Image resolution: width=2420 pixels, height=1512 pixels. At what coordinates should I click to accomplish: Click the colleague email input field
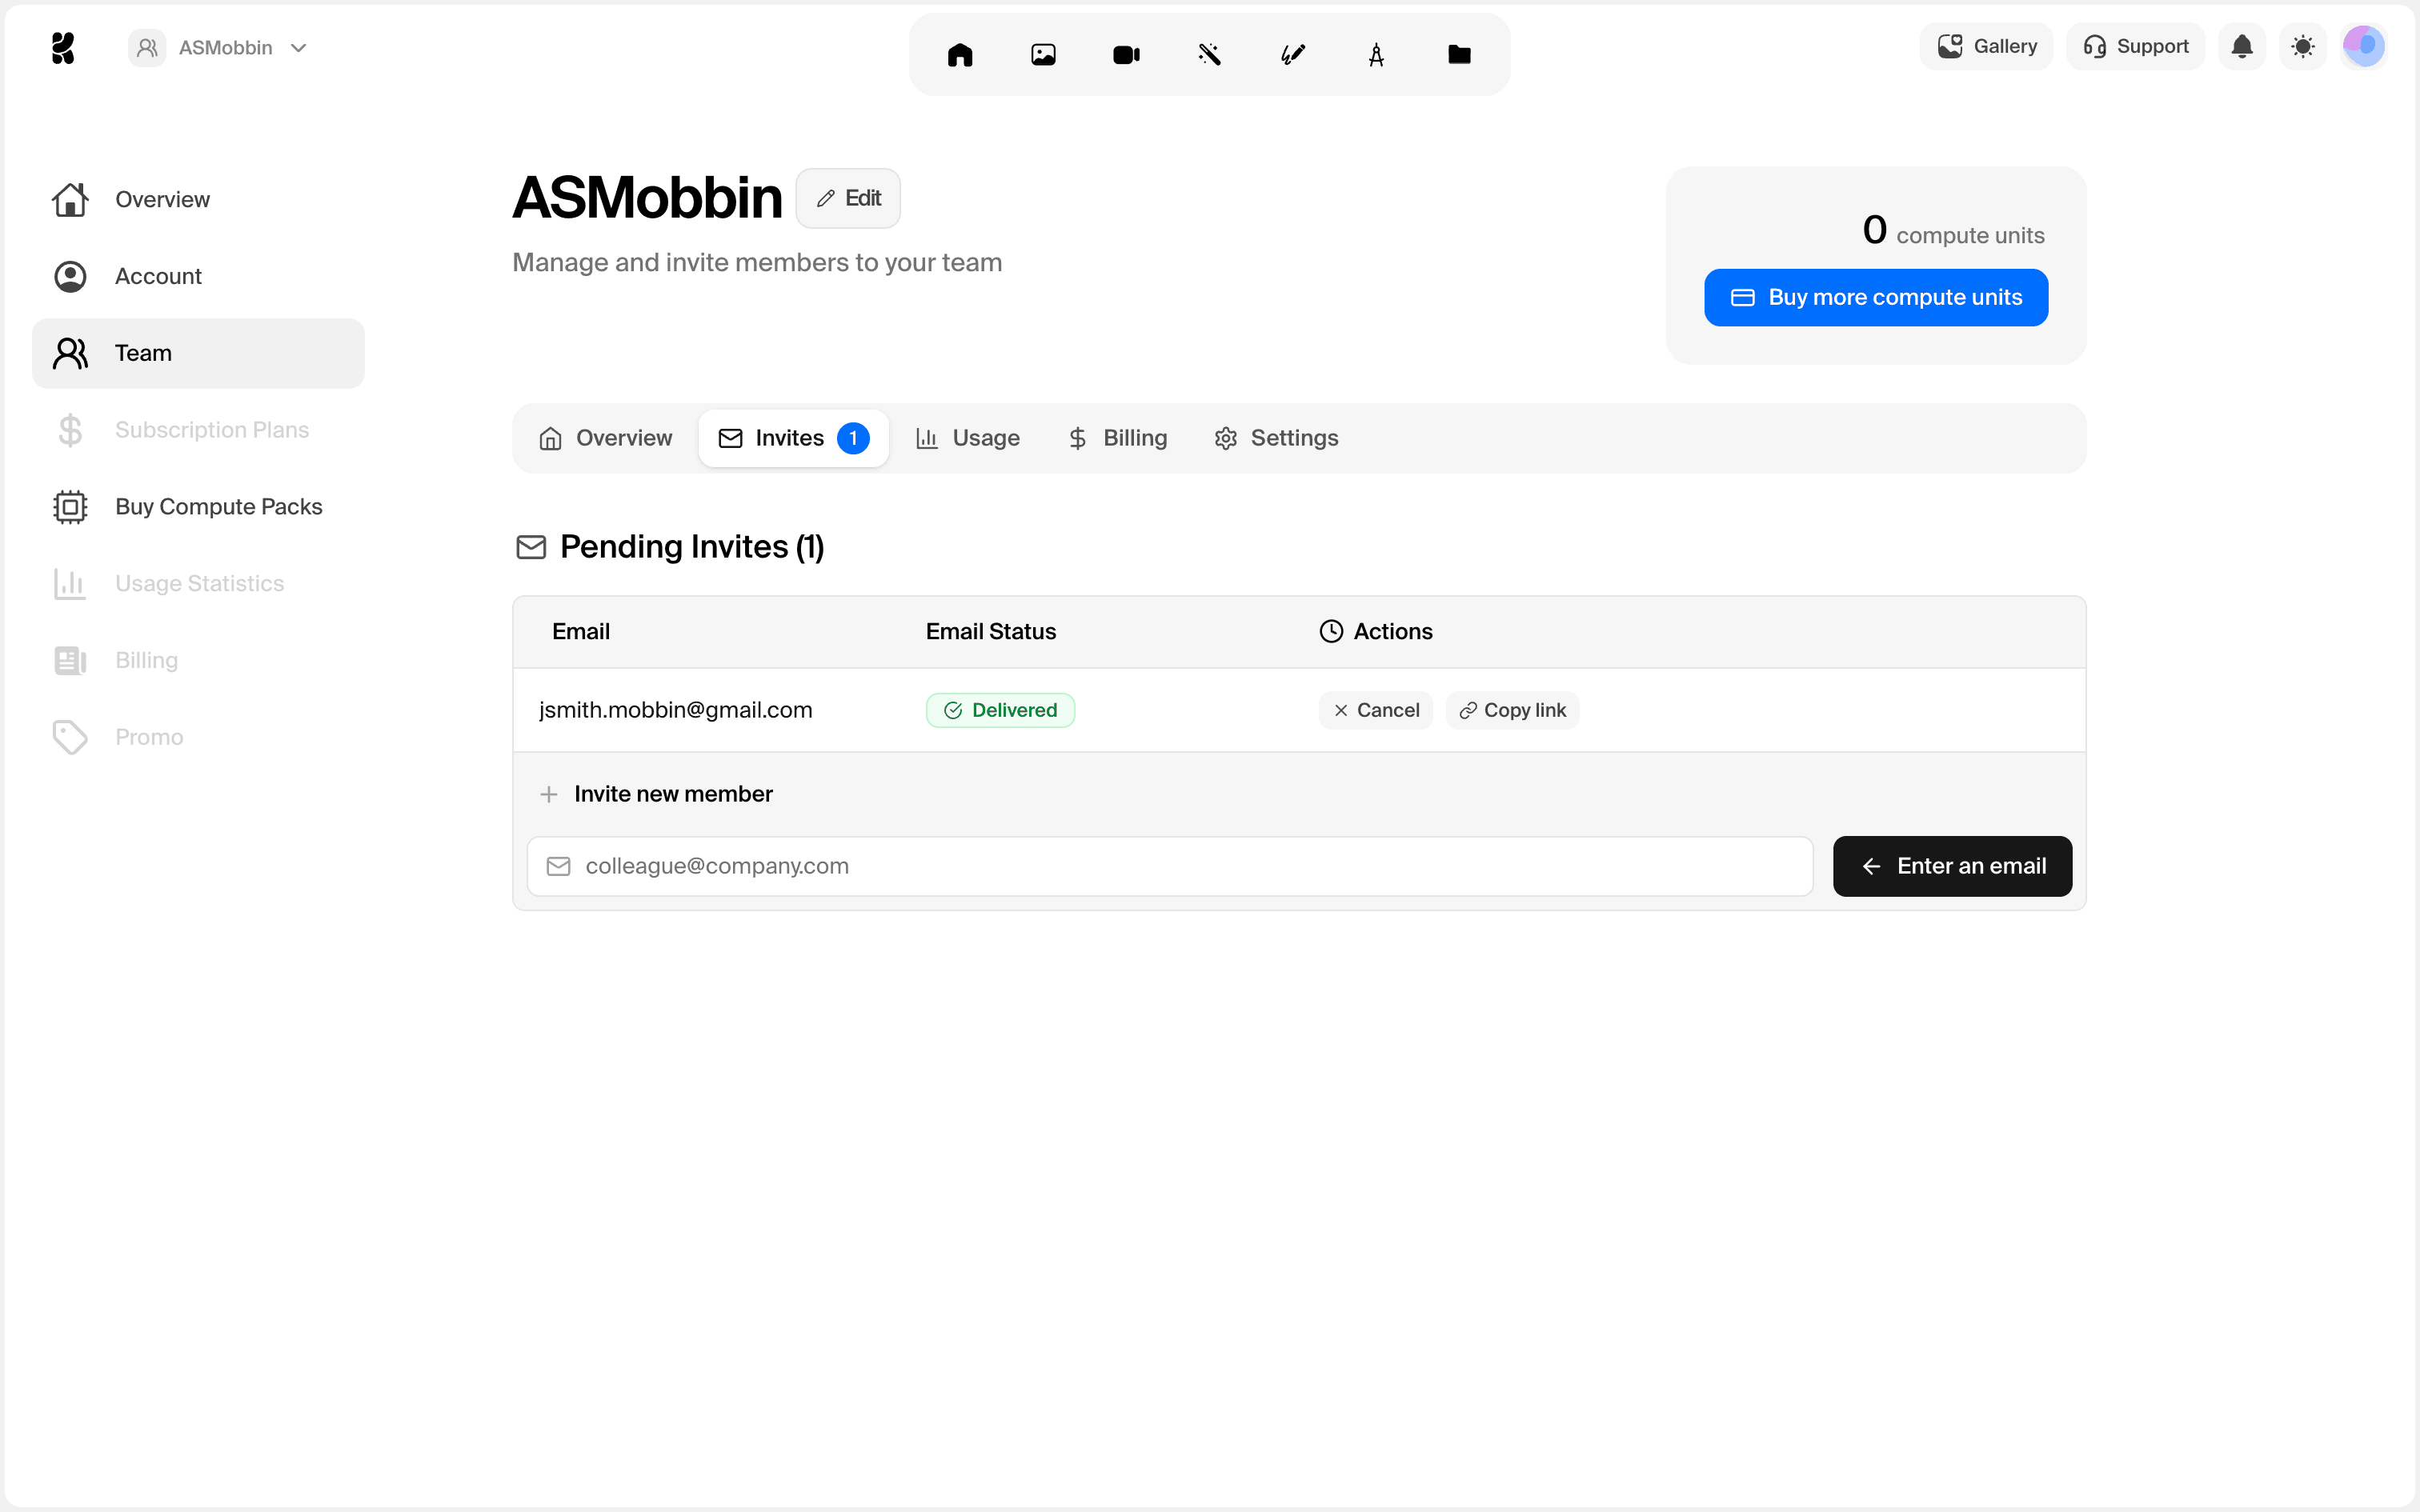tap(1170, 866)
